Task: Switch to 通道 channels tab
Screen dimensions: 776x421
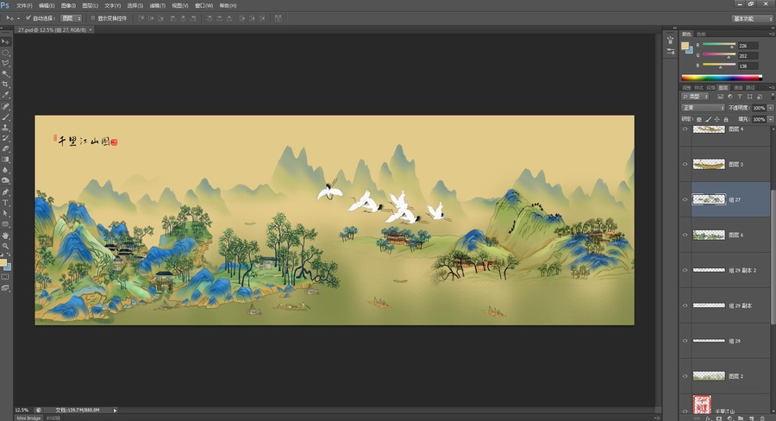Action: pos(738,88)
